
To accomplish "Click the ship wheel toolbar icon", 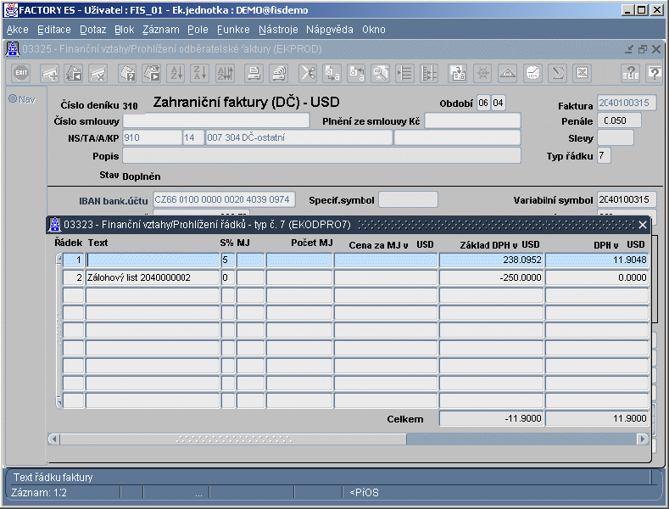I will (482, 73).
